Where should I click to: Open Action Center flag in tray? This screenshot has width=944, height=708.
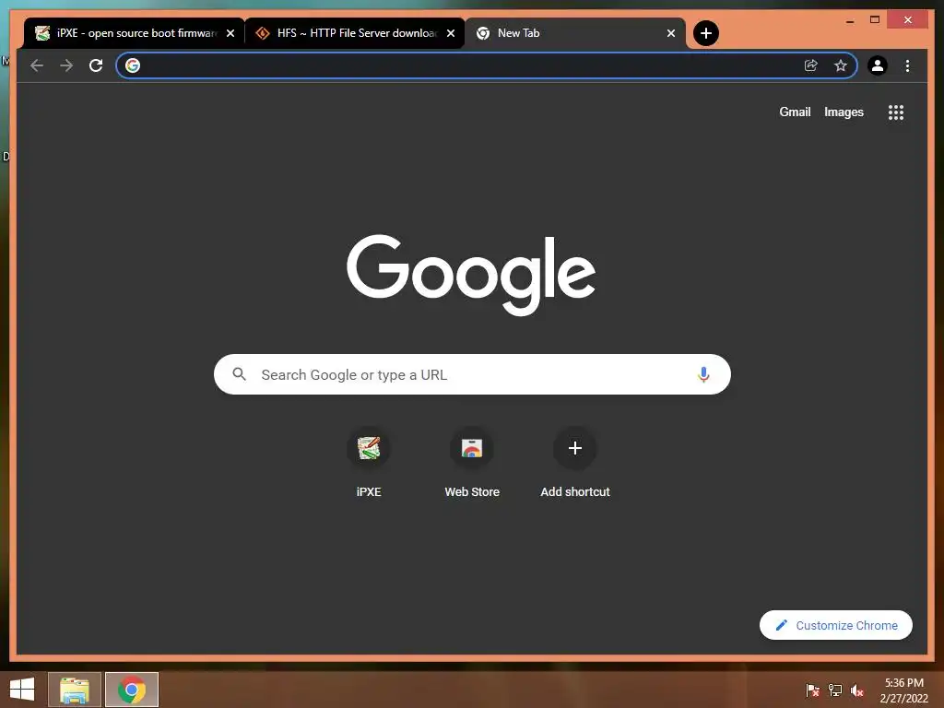click(x=812, y=690)
